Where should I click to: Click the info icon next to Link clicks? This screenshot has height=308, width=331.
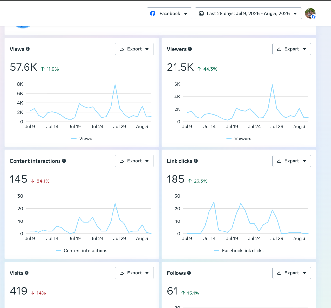(x=196, y=161)
